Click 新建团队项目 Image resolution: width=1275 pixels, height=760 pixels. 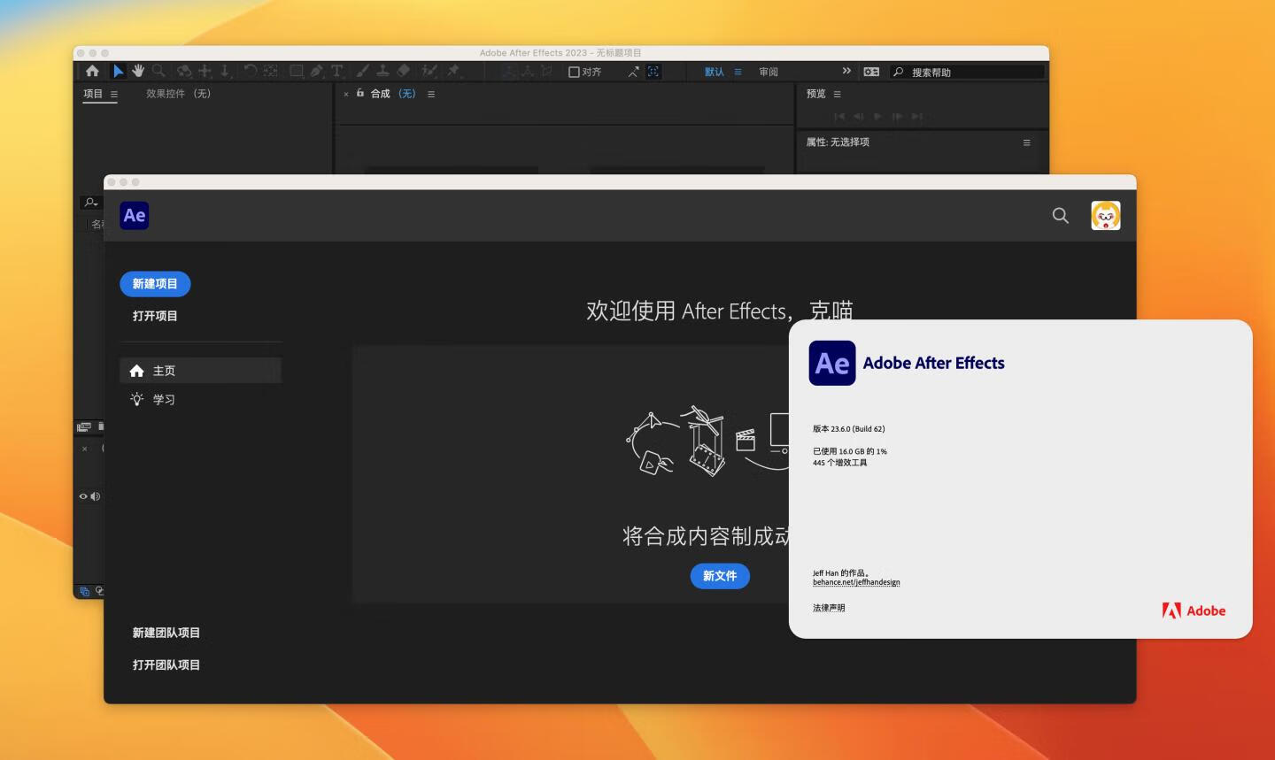pyautogui.click(x=166, y=633)
